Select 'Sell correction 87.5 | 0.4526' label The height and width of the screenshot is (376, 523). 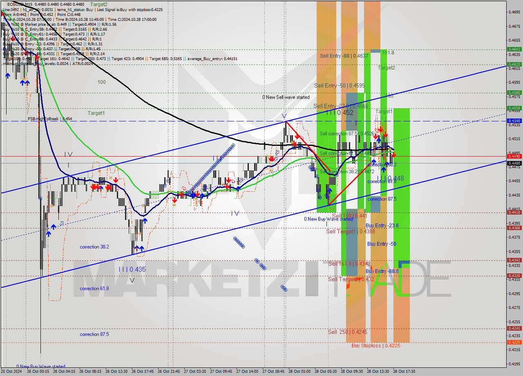(347, 134)
